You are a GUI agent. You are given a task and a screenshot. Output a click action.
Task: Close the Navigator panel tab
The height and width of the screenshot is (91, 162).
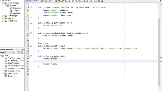click(x=15, y=50)
